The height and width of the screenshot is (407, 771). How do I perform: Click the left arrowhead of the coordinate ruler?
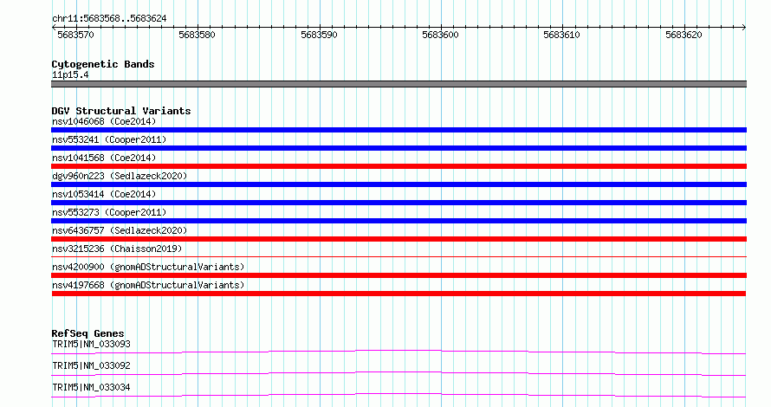point(54,28)
